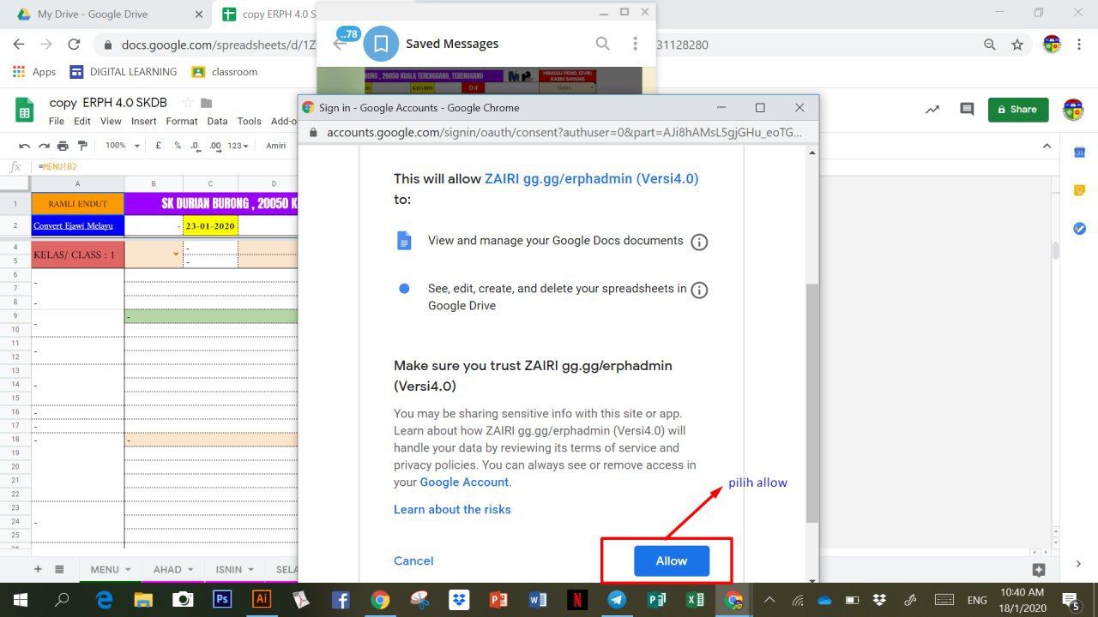Move document using the folder icon
Screen dimensions: 1098x617
[206, 103]
